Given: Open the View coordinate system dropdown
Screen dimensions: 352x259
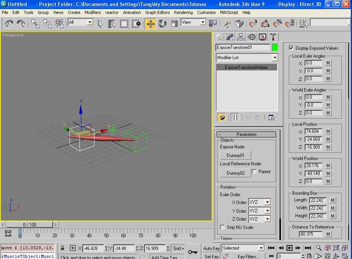Looking at the screenshot, I should (x=202, y=22).
